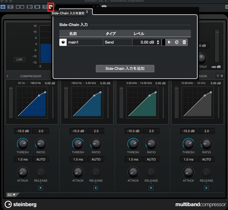Delete the main1 side-chain input with trash icon

pyautogui.click(x=184, y=42)
